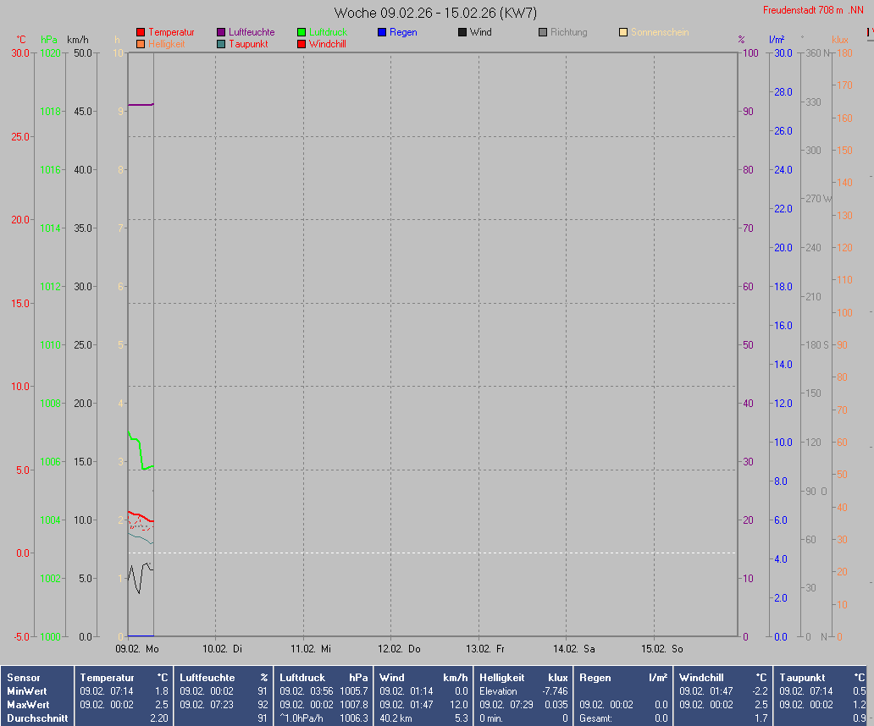The width and height of the screenshot is (874, 726).
Task: Click the Sonnenschein legend swatch
Action: pyautogui.click(x=623, y=32)
